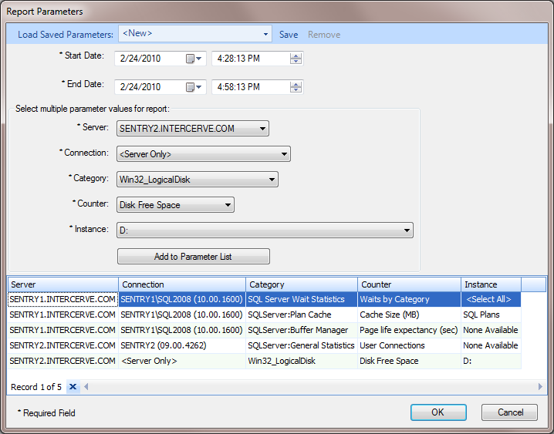Click the Save link

[x=289, y=35]
